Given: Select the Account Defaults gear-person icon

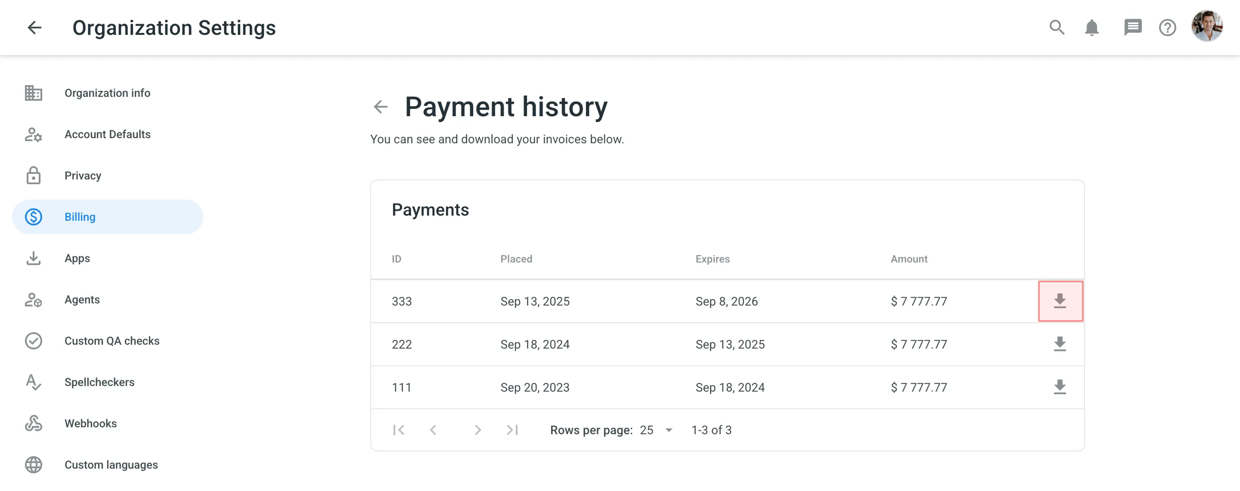Looking at the screenshot, I should point(33,135).
